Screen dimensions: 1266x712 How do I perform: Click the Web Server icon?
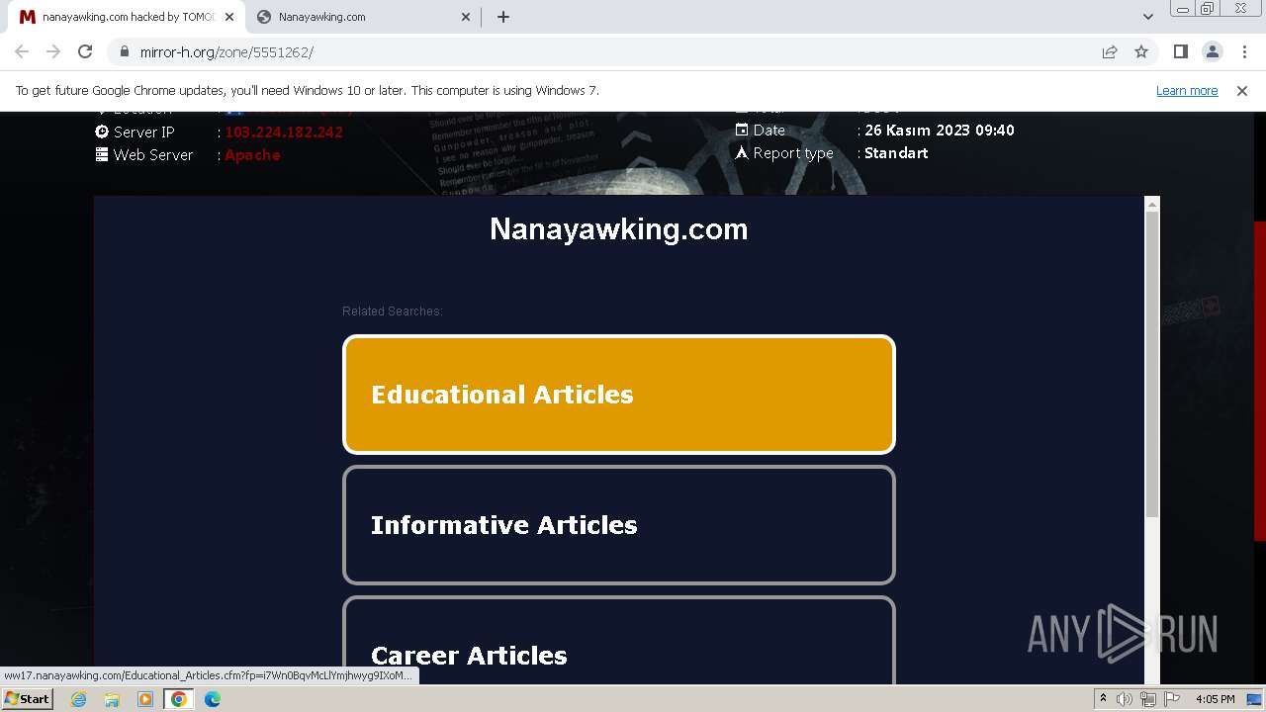(102, 154)
